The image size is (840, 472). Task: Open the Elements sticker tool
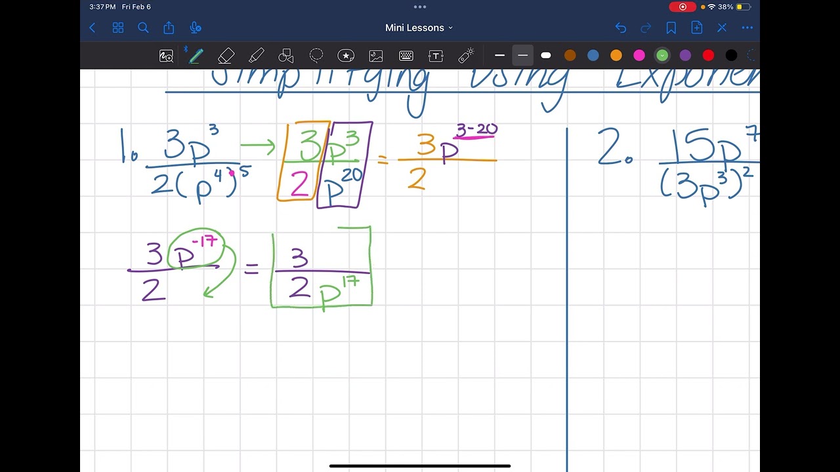pos(346,56)
